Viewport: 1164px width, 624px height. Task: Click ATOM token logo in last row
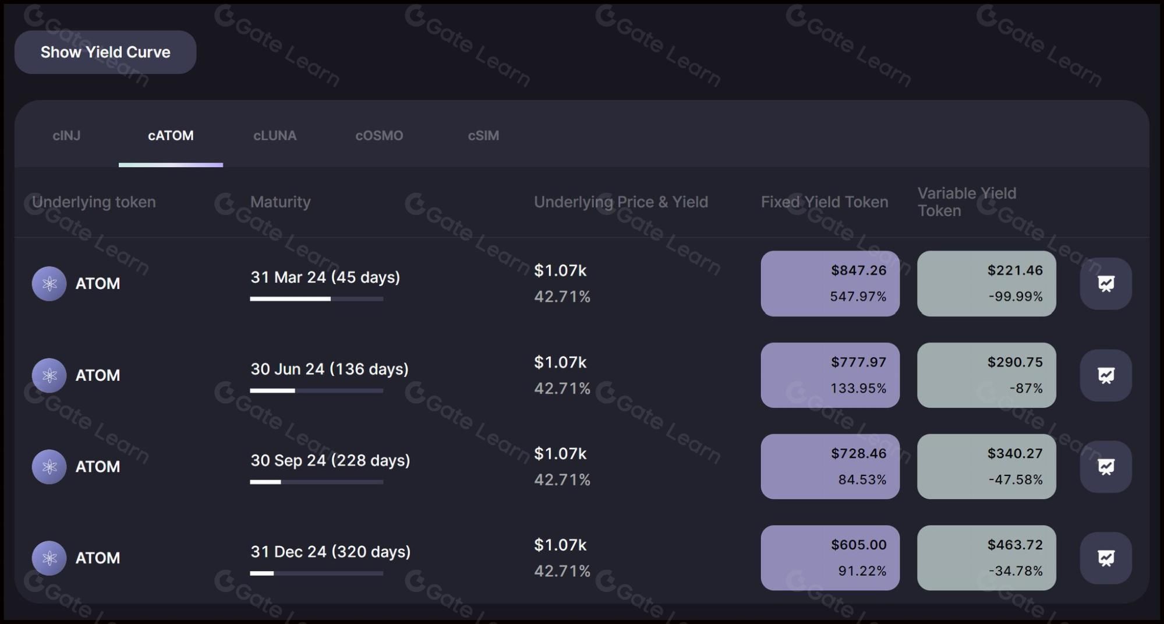tap(49, 558)
